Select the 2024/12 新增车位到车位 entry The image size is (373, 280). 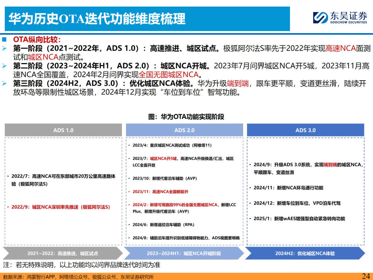[x=295, y=203]
